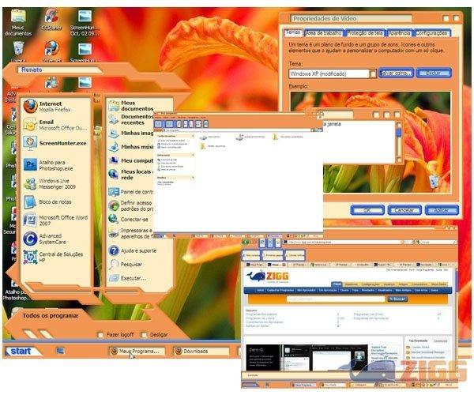This screenshot has height=395, width=474.
Task: Open Impressoras e aparelhos de fax
Action: tap(131, 233)
